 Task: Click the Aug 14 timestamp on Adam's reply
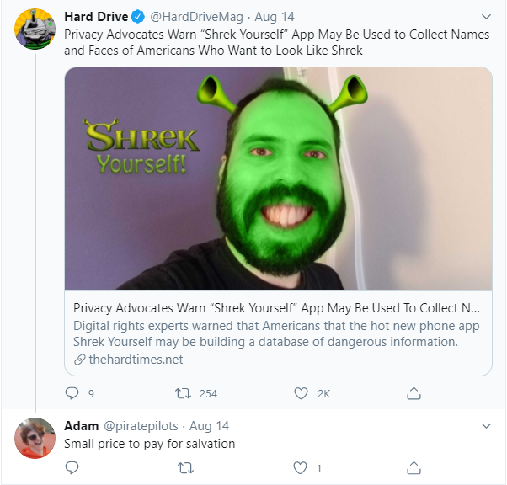209,426
